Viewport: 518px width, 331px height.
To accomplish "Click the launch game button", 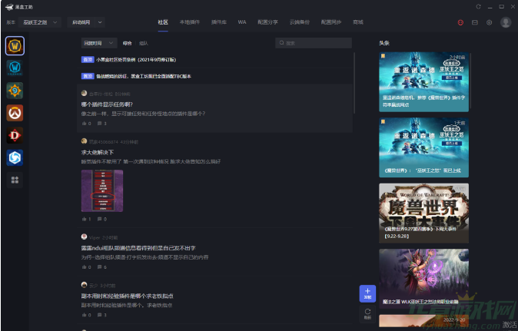I will [x=81, y=22].
